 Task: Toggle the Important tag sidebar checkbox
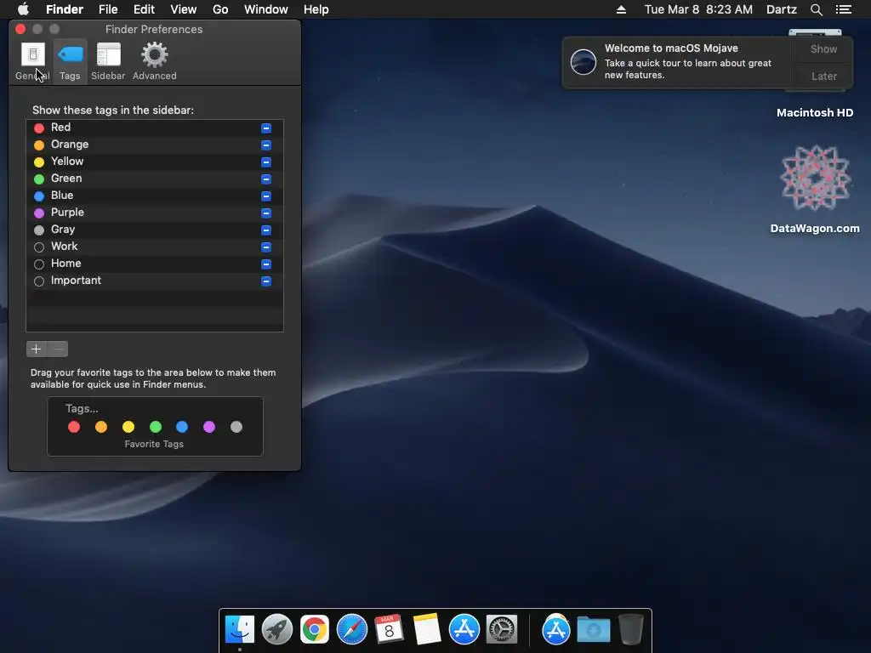266,281
